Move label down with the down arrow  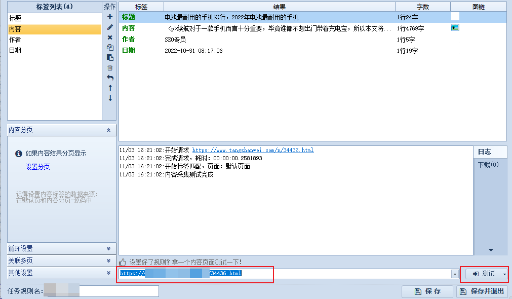110,98
